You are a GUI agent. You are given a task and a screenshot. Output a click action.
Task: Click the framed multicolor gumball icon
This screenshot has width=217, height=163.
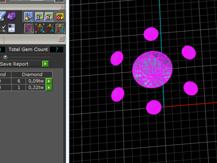(x=60, y=28)
